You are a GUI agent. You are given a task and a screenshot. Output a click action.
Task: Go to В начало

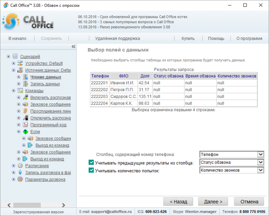(17, 39)
